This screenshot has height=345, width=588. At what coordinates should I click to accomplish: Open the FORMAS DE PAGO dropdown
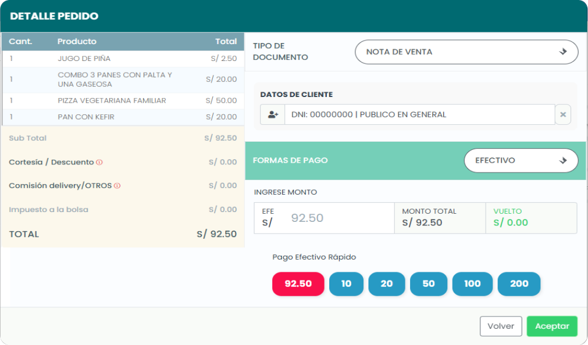click(521, 160)
